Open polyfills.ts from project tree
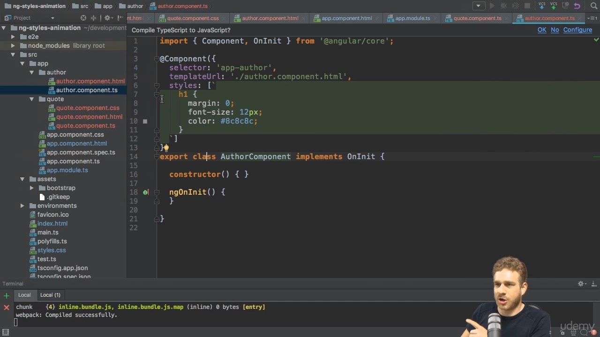 pos(52,242)
